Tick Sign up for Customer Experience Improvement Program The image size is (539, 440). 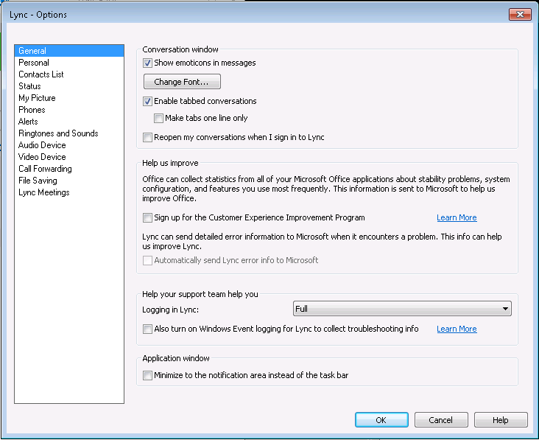[147, 217]
